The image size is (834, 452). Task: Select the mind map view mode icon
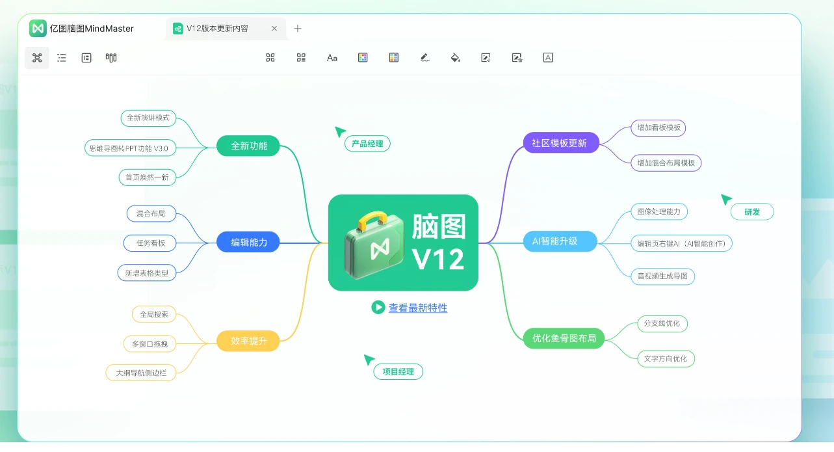[x=37, y=58]
